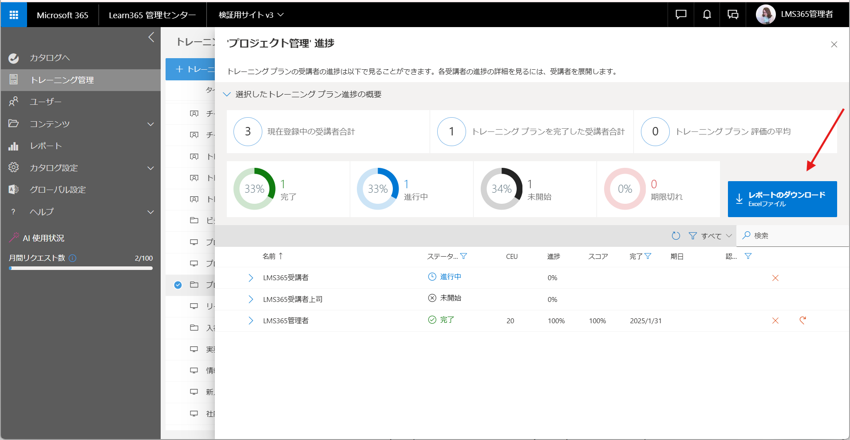This screenshot has width=850, height=440.
Task: Open AI 使用状況 in sidebar
Action: point(43,238)
